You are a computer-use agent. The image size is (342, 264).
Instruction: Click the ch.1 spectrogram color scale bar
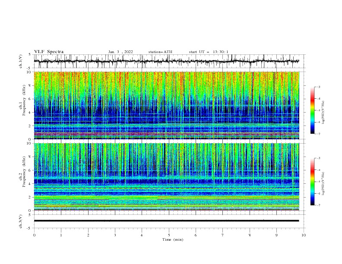click(313, 110)
